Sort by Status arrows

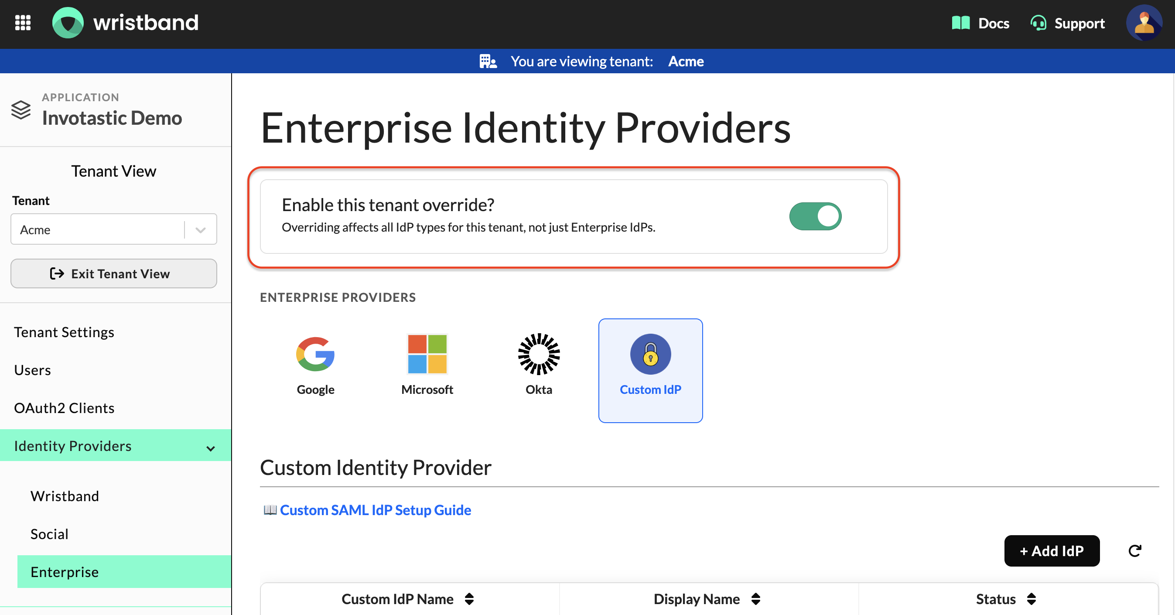coord(1032,598)
